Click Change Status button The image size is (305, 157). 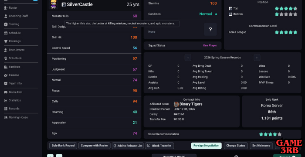(236, 146)
